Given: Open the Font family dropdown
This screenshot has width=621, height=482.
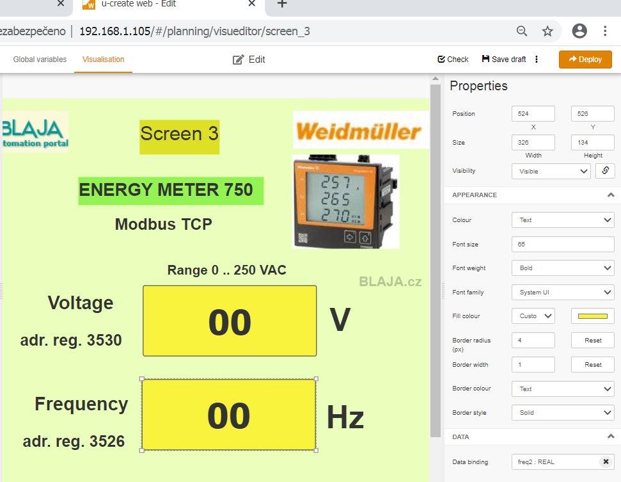Looking at the screenshot, I should (563, 292).
